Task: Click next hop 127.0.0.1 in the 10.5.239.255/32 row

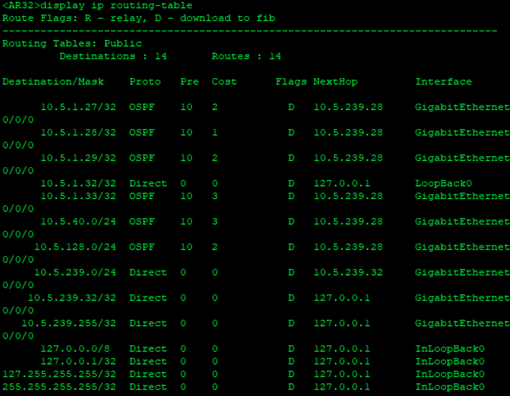Action: click(342, 323)
